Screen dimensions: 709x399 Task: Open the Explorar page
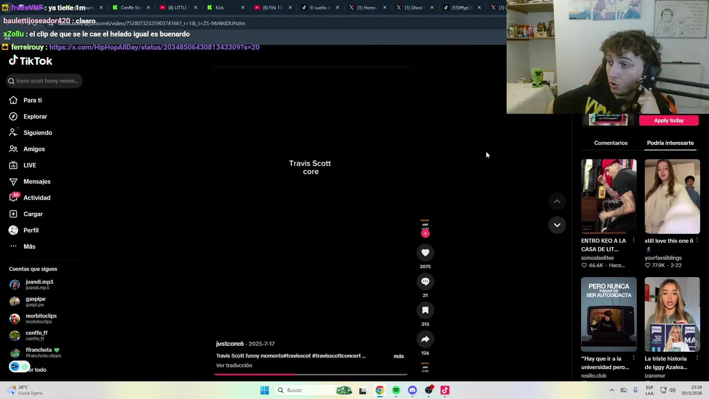35,116
